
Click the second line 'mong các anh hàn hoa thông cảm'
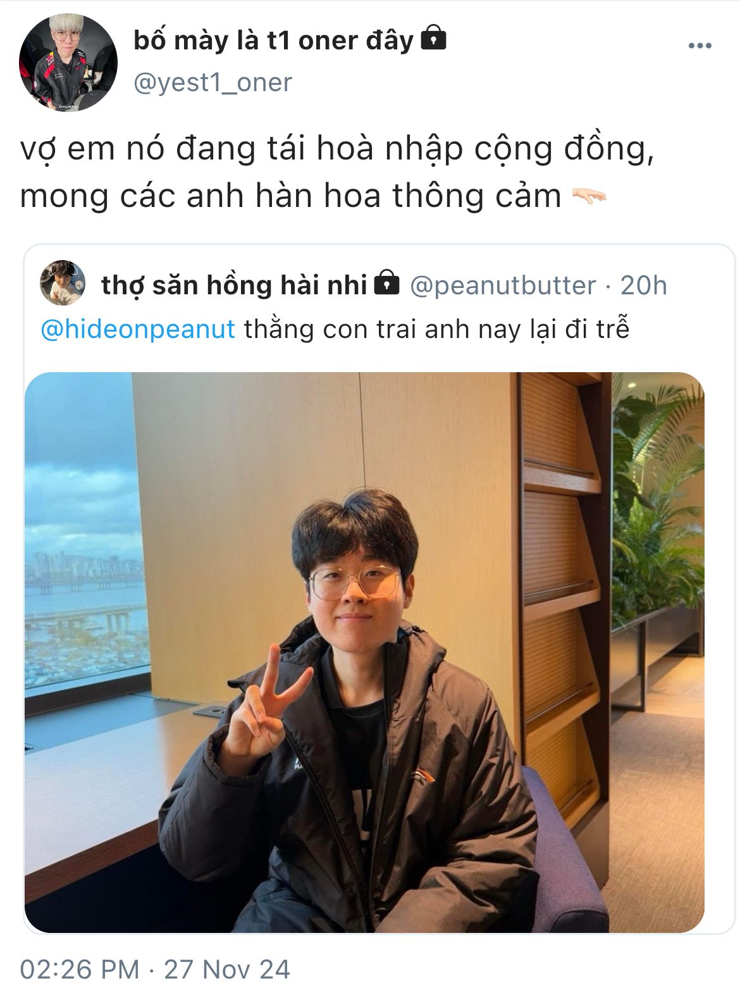(291, 196)
